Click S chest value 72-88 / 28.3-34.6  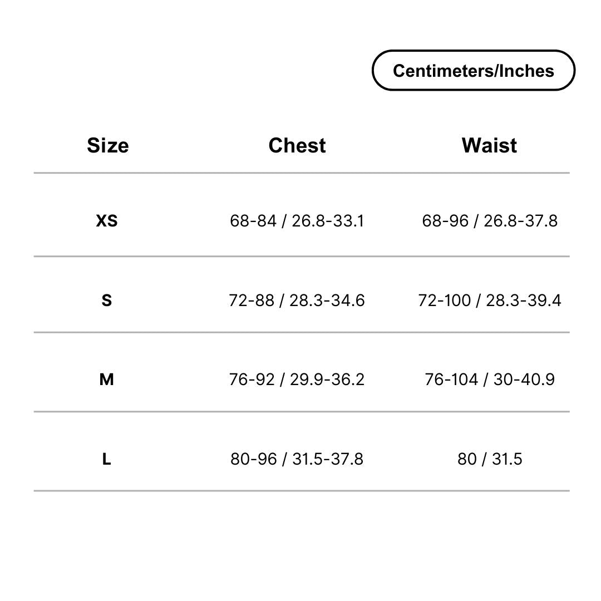(297, 300)
